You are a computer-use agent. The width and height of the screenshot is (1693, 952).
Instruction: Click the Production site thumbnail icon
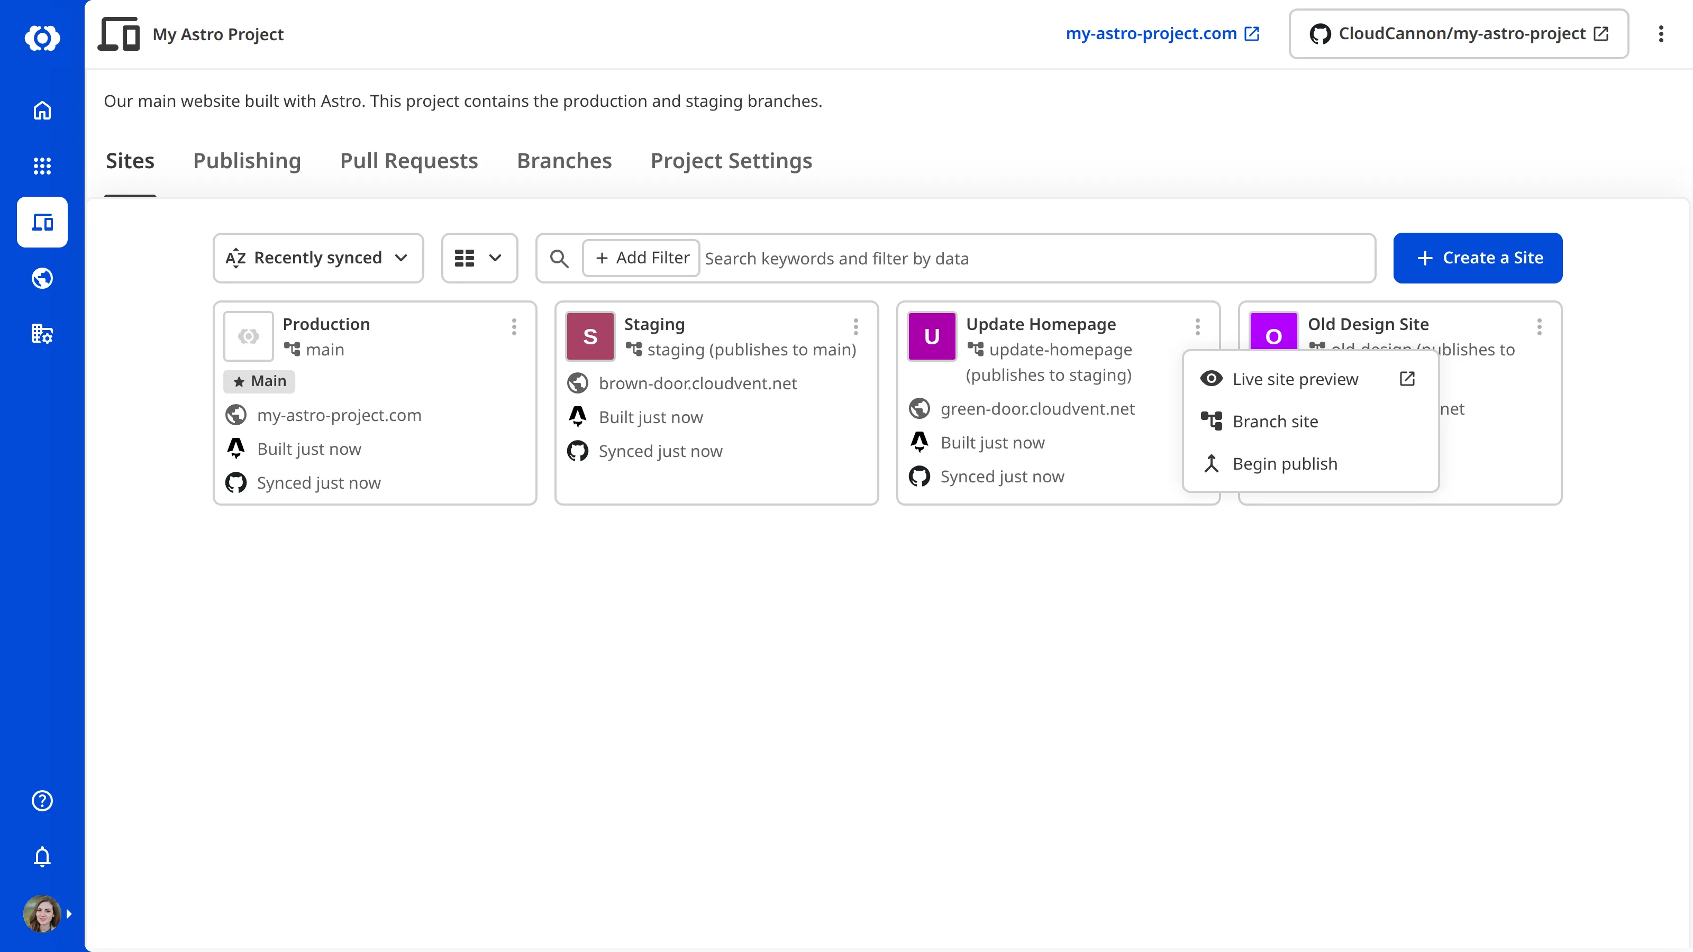click(x=249, y=336)
